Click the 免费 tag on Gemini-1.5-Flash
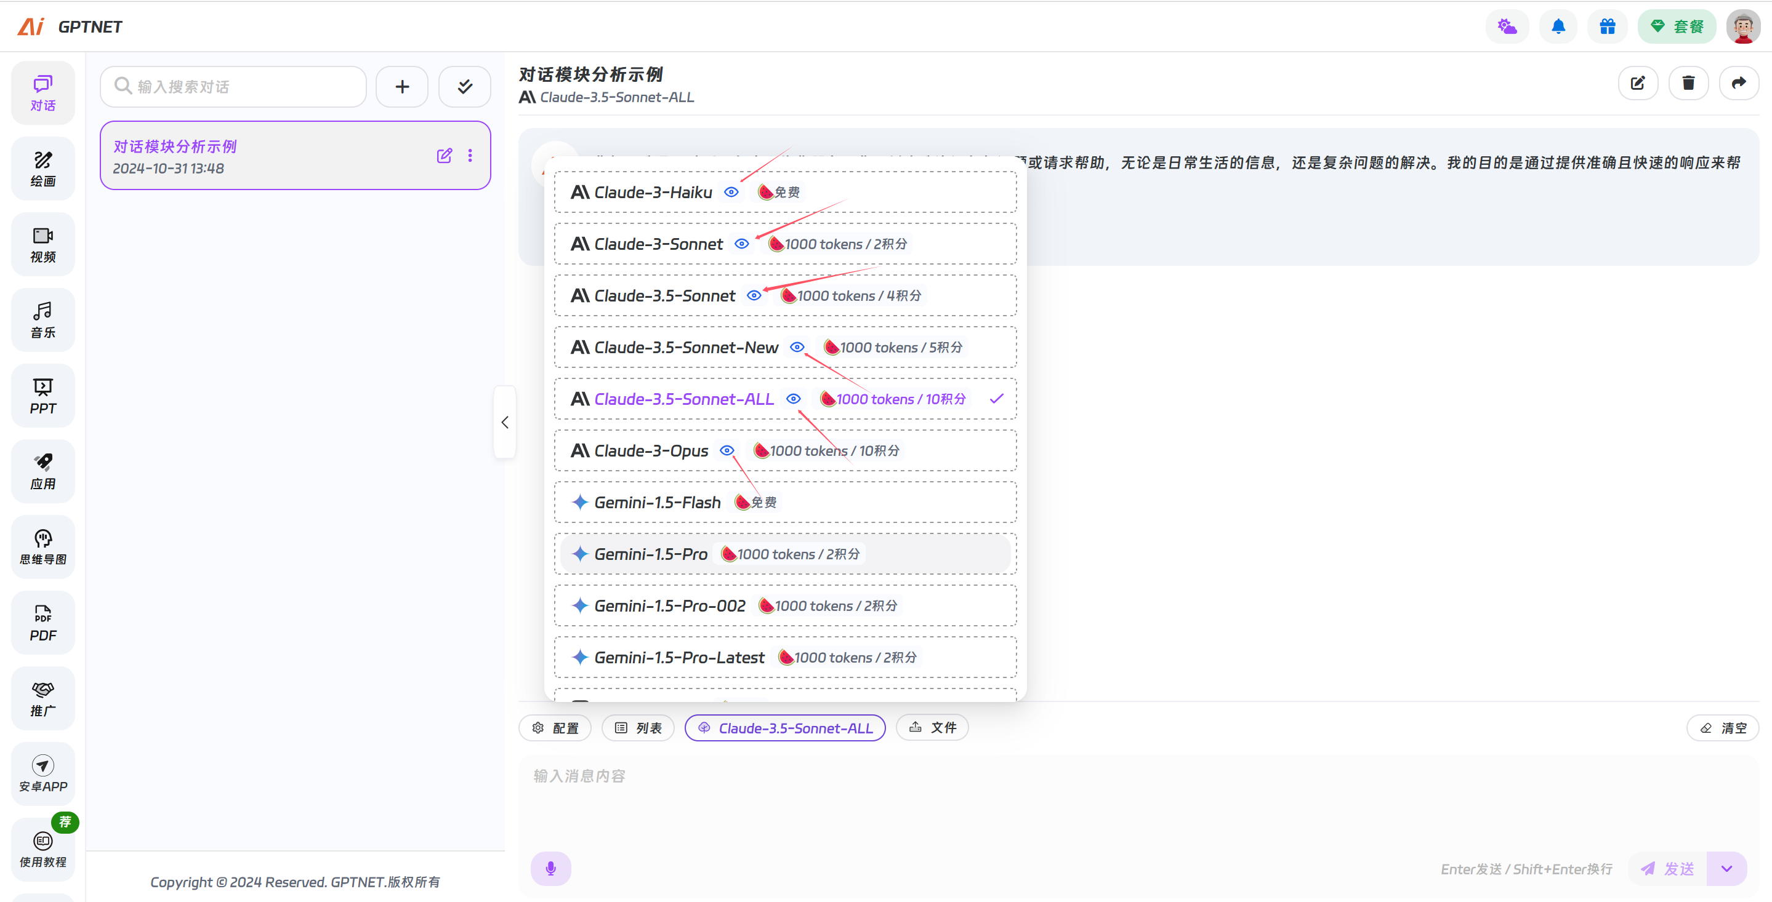The width and height of the screenshot is (1772, 902). click(x=755, y=502)
